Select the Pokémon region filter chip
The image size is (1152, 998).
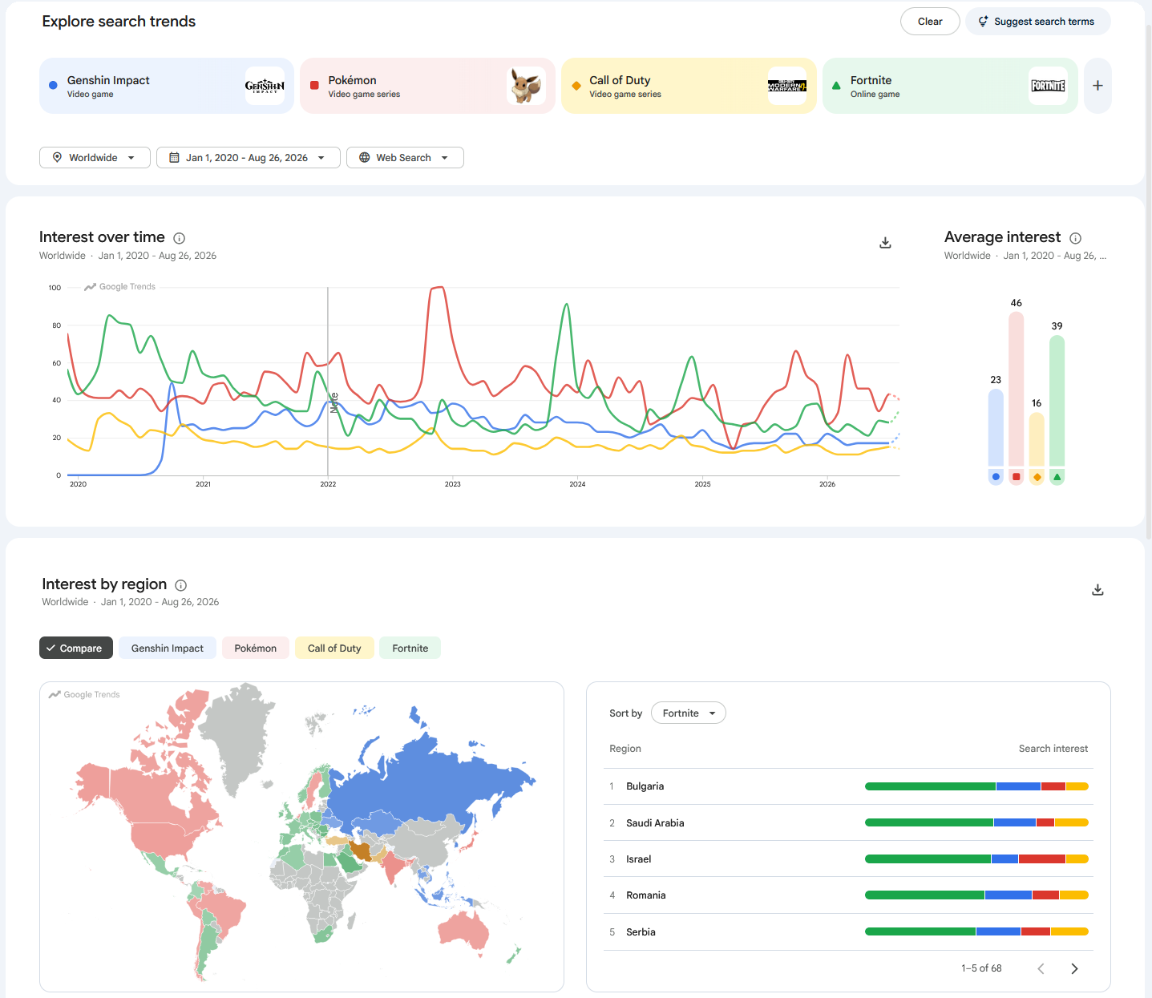tap(256, 648)
